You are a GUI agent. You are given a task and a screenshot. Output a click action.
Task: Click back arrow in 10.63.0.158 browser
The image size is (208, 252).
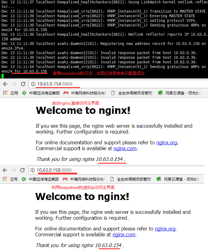pos(5,170)
